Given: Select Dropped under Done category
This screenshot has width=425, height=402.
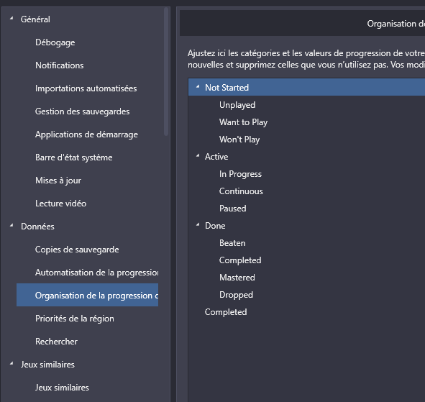Looking at the screenshot, I should tap(236, 295).
